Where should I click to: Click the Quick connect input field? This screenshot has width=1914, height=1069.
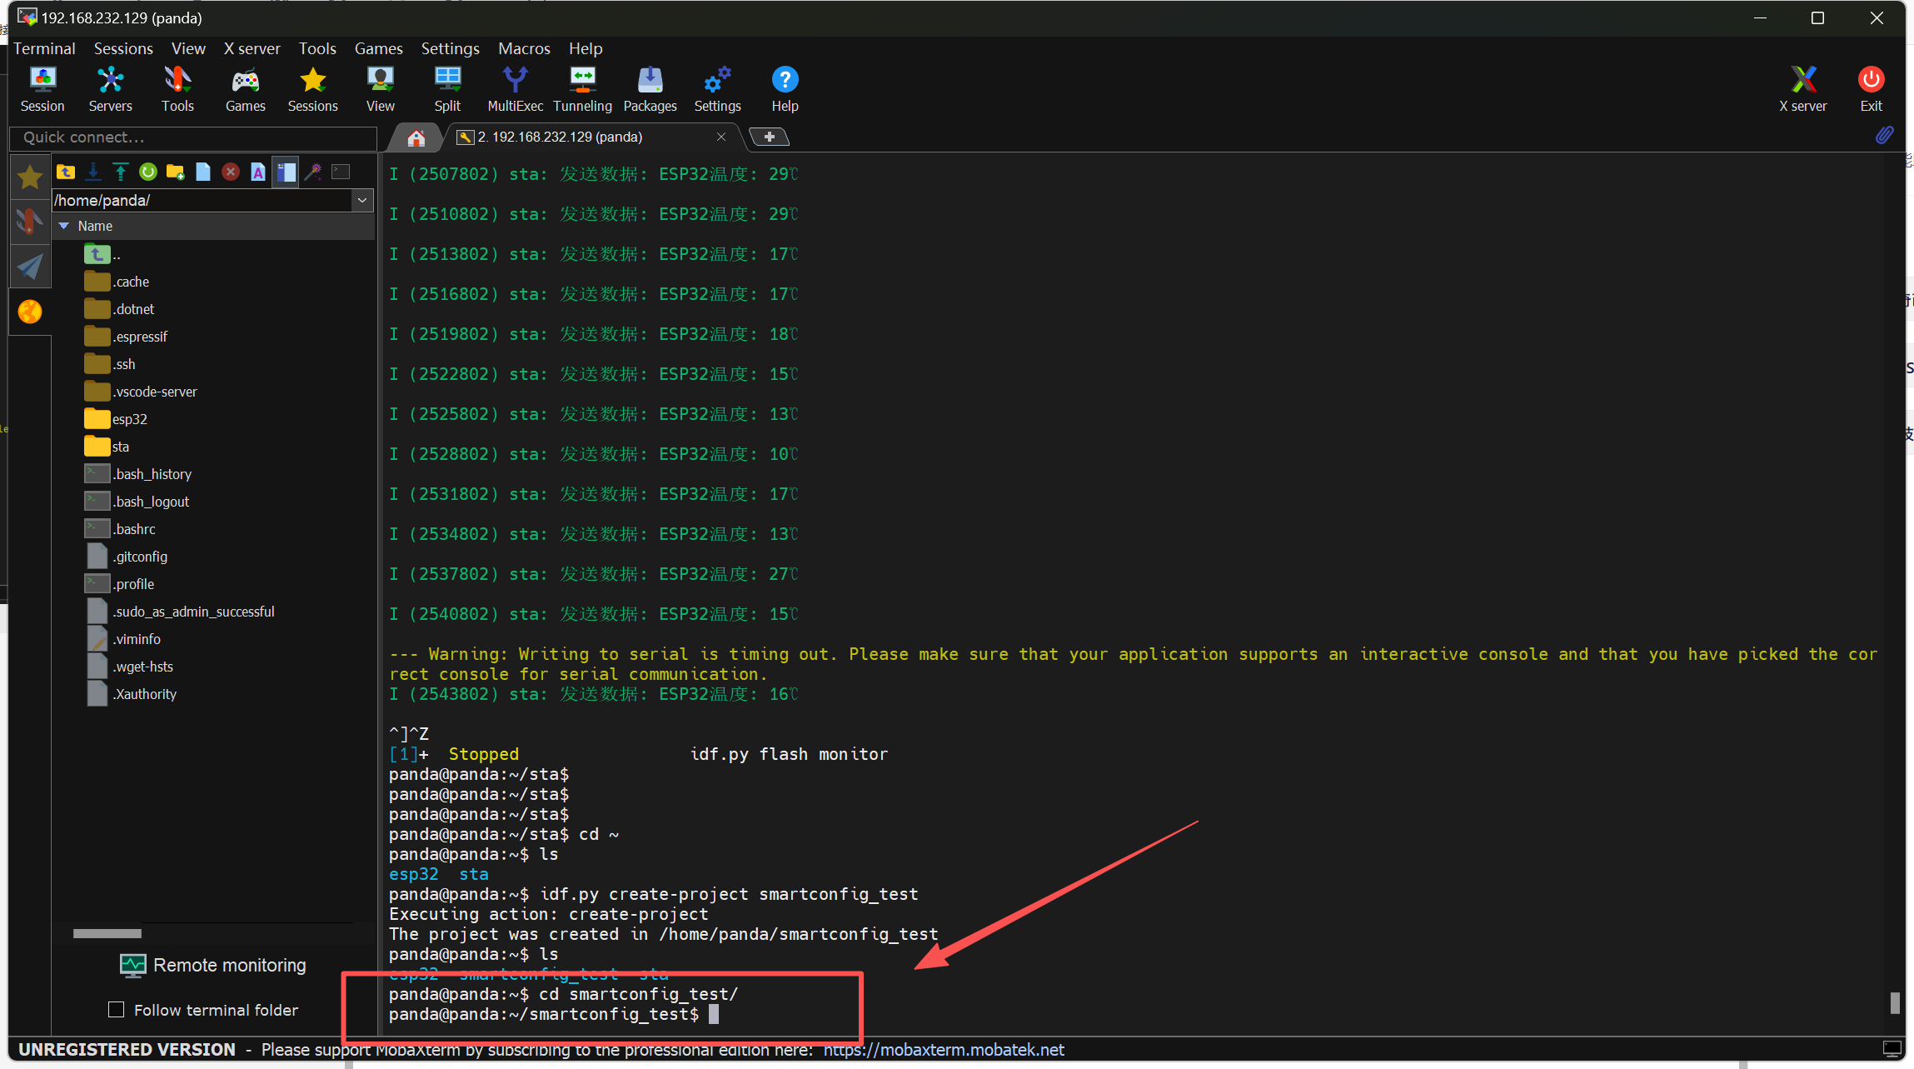tap(193, 137)
